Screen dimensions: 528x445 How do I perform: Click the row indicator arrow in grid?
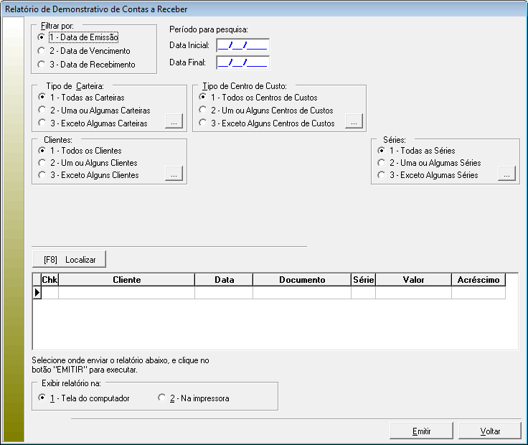pyautogui.click(x=37, y=293)
